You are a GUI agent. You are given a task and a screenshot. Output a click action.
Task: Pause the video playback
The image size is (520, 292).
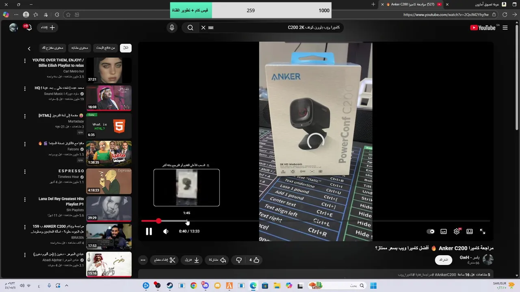click(149, 232)
